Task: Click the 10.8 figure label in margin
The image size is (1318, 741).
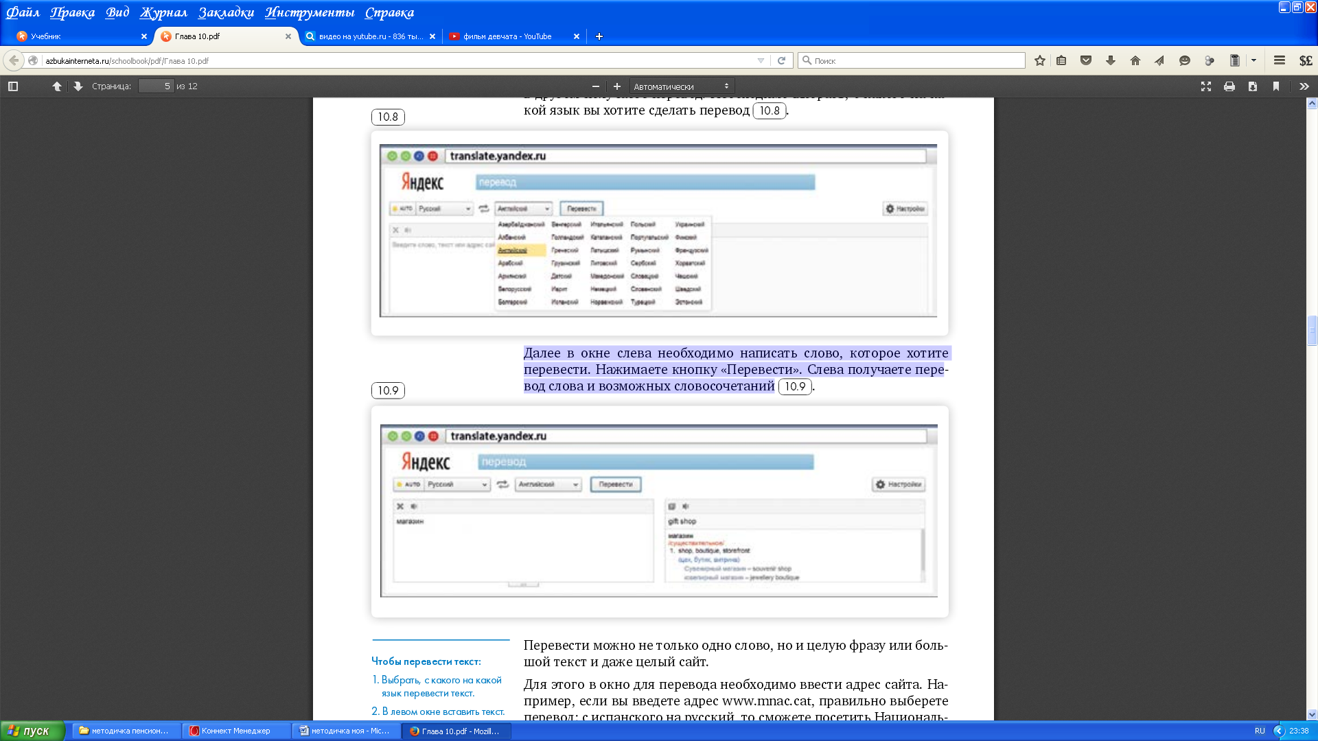Action: [x=388, y=117]
